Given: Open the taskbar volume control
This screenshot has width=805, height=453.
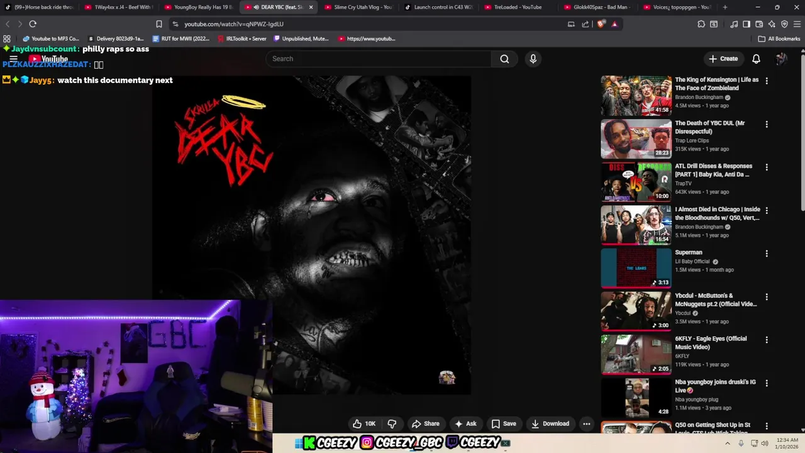Looking at the screenshot, I should coord(765,443).
